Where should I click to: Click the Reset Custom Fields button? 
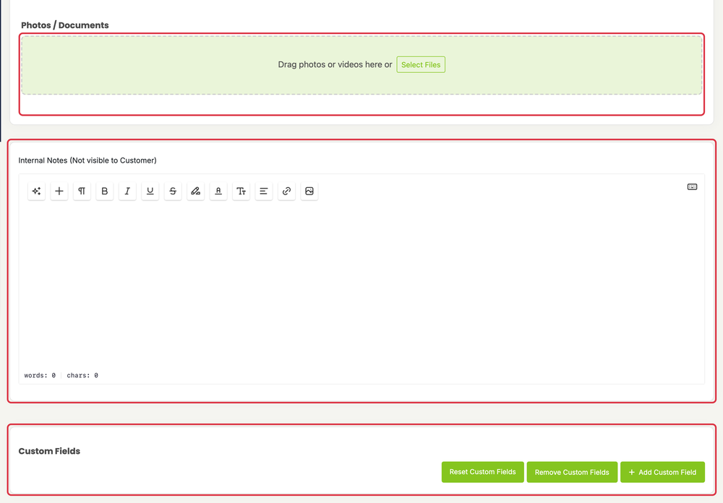pyautogui.click(x=482, y=472)
